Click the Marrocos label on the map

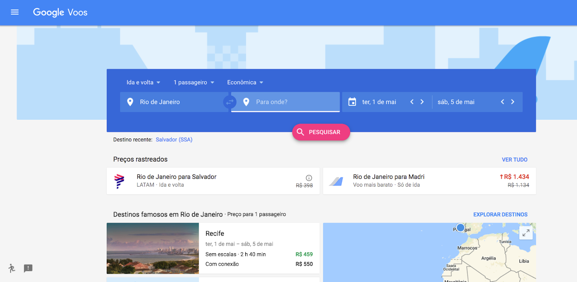pos(467,248)
